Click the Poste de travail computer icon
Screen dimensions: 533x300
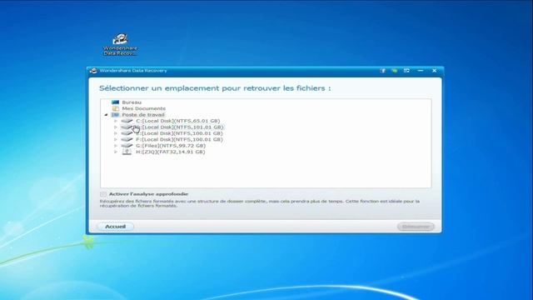click(x=116, y=115)
